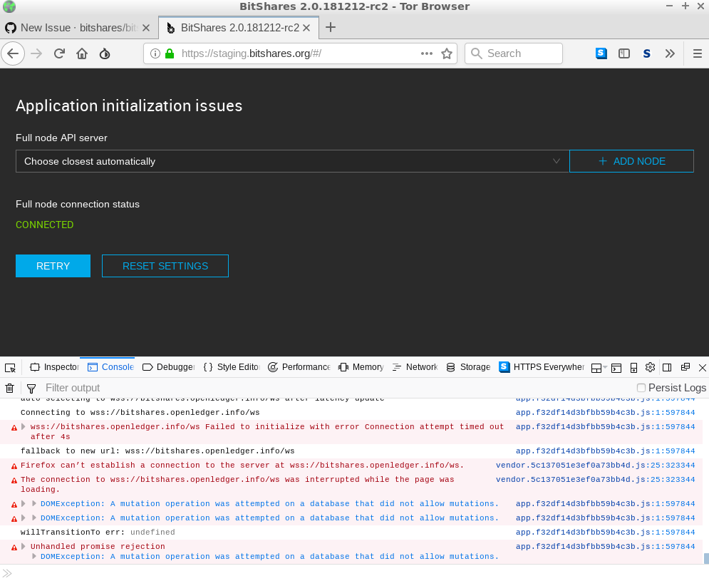Viewport: 709px width, 581px height.
Task: Open the Storage devtools tab
Action: [x=468, y=367]
